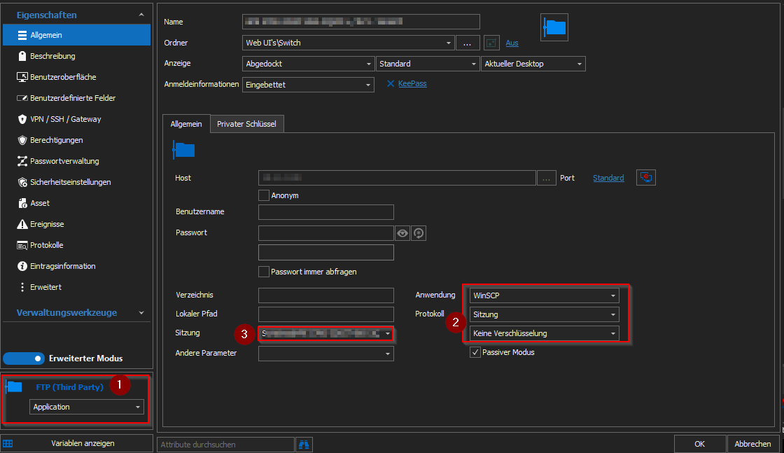Reveal password with the eye icon
The width and height of the screenshot is (784, 453).
[402, 233]
